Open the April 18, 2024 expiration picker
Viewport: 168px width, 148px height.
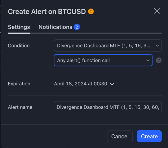84,84
